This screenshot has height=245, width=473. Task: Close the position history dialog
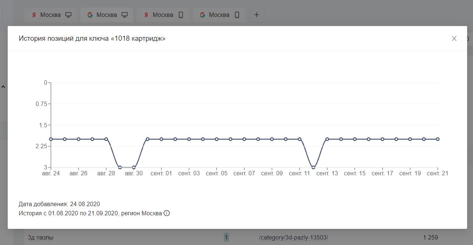pos(454,39)
